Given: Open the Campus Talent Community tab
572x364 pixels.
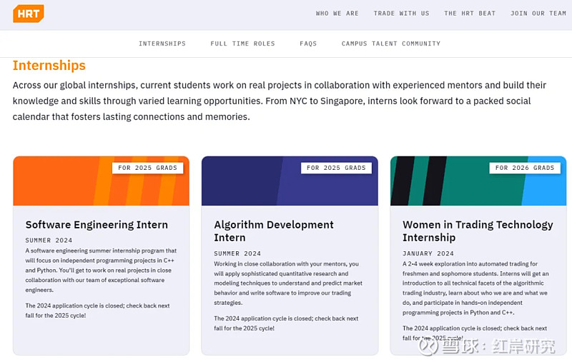Looking at the screenshot, I should click(x=390, y=44).
